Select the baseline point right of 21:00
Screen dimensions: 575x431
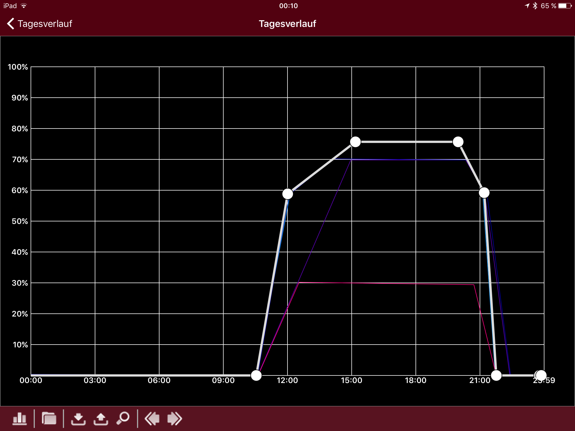click(x=496, y=375)
